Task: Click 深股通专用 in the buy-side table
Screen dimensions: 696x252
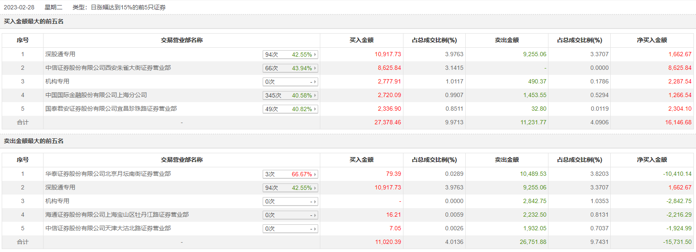Action: [60, 54]
